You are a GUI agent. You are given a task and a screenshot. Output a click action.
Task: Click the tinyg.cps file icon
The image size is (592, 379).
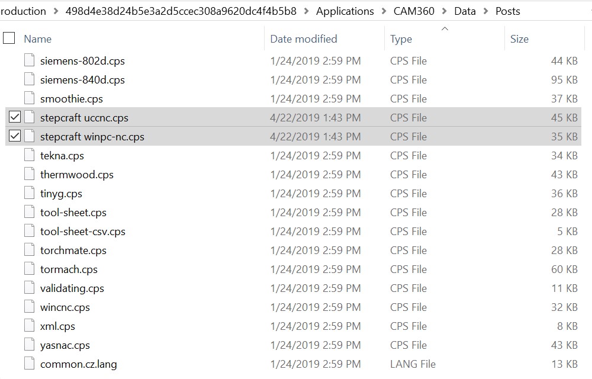[x=30, y=194]
